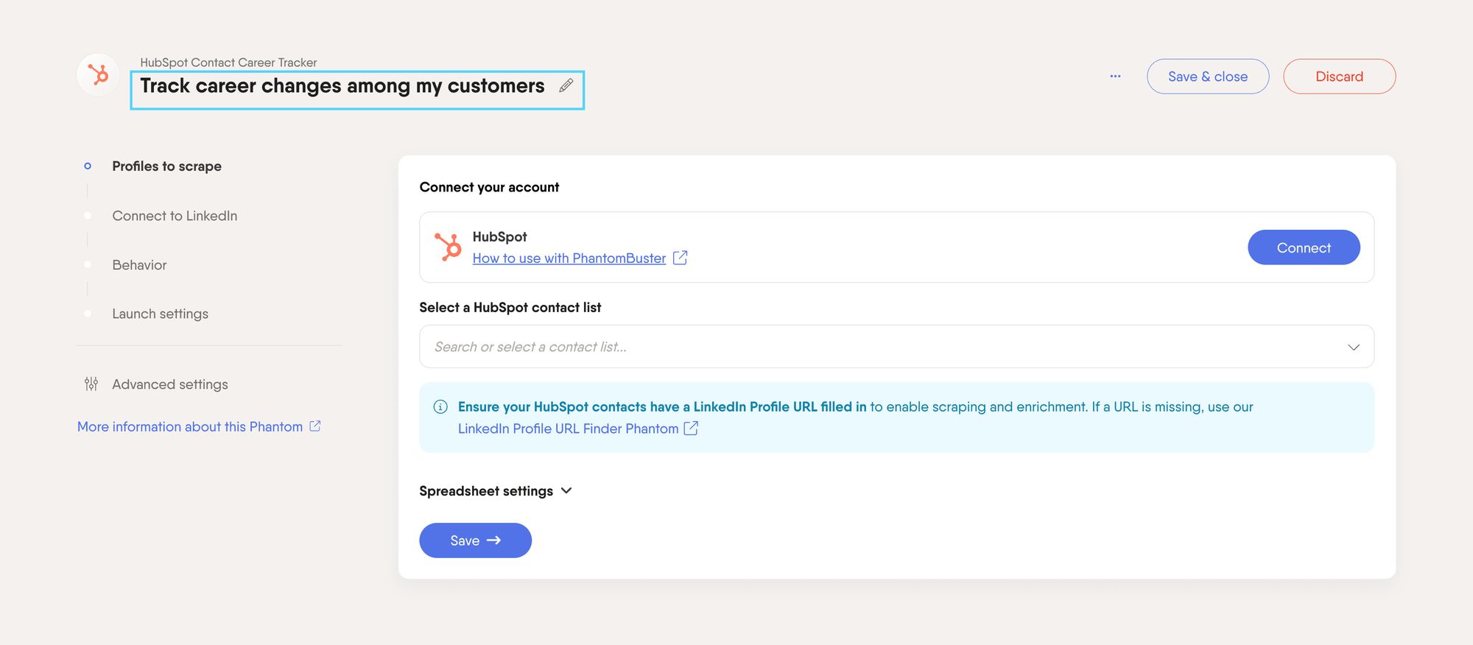Click the Save & close button
The image size is (1473, 645).
click(1208, 77)
